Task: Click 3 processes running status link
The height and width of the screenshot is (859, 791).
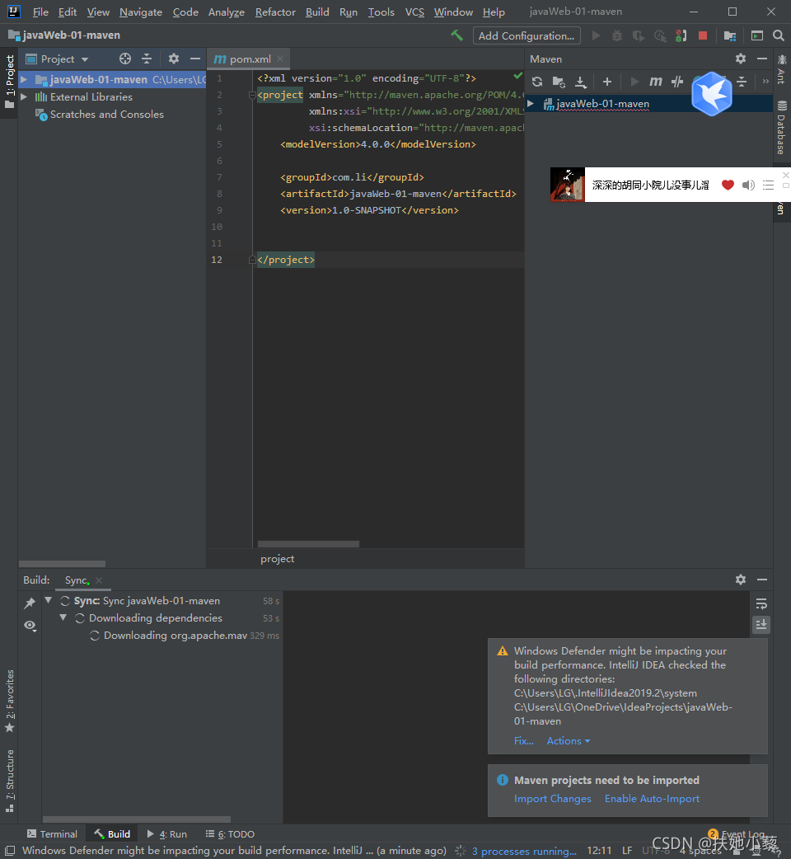Action: click(x=524, y=851)
